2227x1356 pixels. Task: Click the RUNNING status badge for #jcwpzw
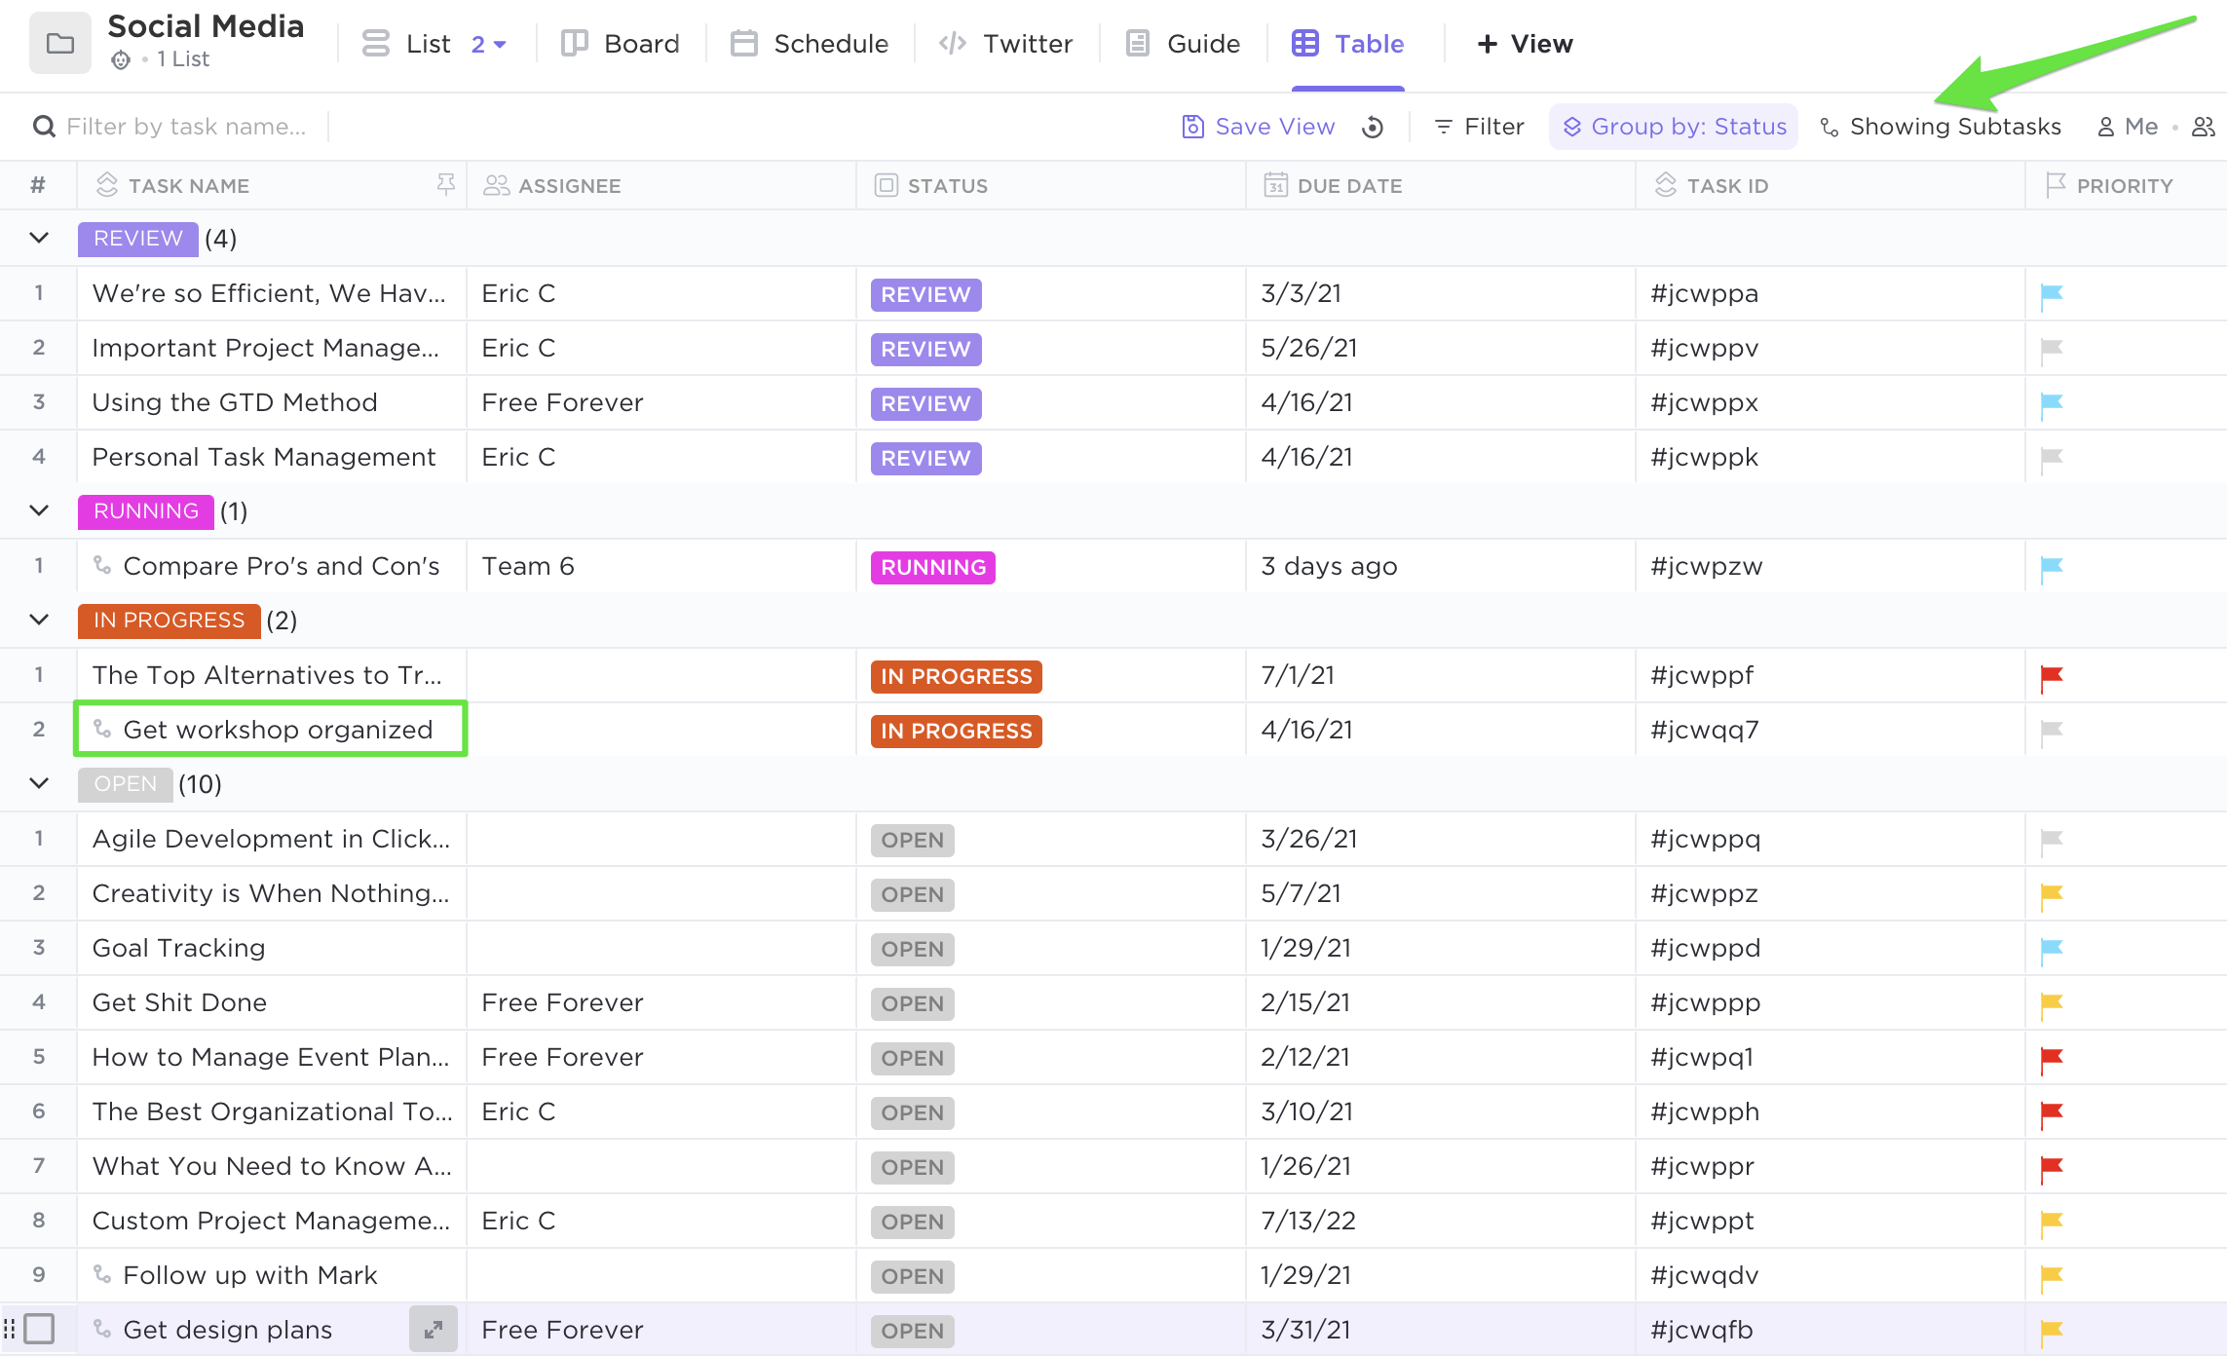(x=932, y=567)
